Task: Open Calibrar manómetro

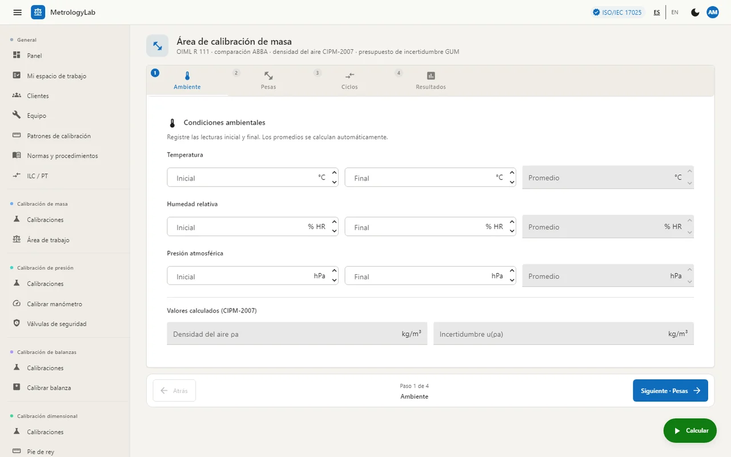Action: click(x=65, y=304)
